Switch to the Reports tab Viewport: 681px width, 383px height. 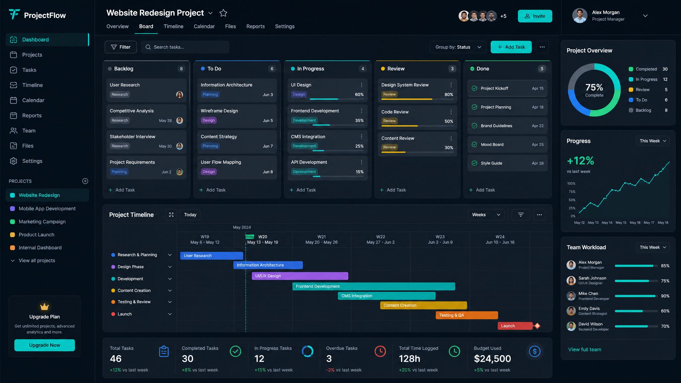tap(255, 26)
